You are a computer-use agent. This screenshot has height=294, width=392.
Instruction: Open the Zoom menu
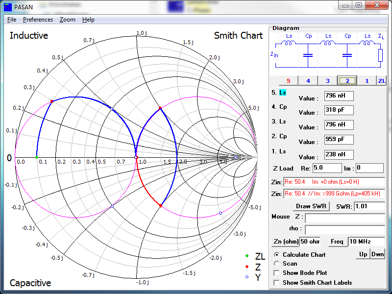point(67,20)
